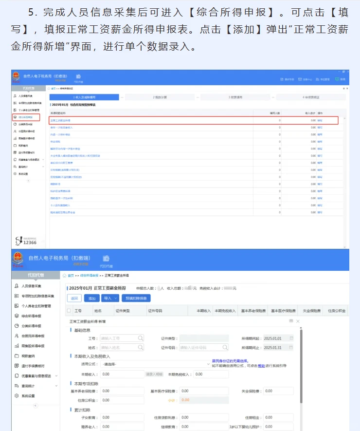The width and height of the screenshot is (360, 431).
Task: Click the 综合所得预扣预缴表 list vertical scrollbar
Action: [344, 182]
